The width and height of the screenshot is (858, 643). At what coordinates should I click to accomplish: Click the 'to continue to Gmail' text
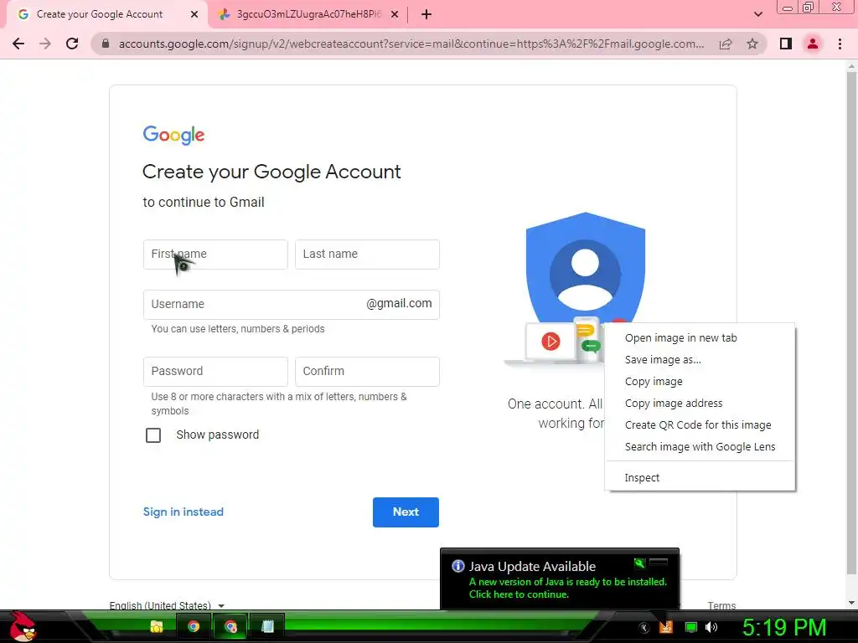(204, 203)
